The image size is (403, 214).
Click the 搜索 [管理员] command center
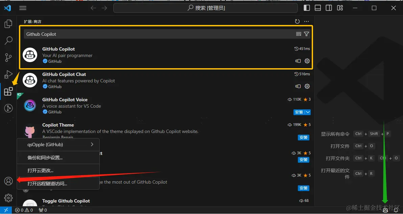206,8
